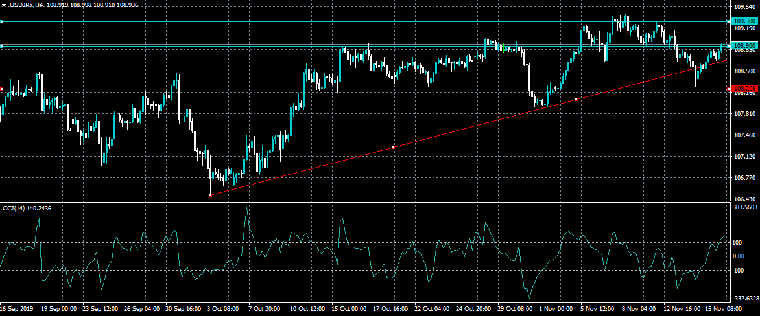Click the 107.460 value on the price axis

point(746,135)
